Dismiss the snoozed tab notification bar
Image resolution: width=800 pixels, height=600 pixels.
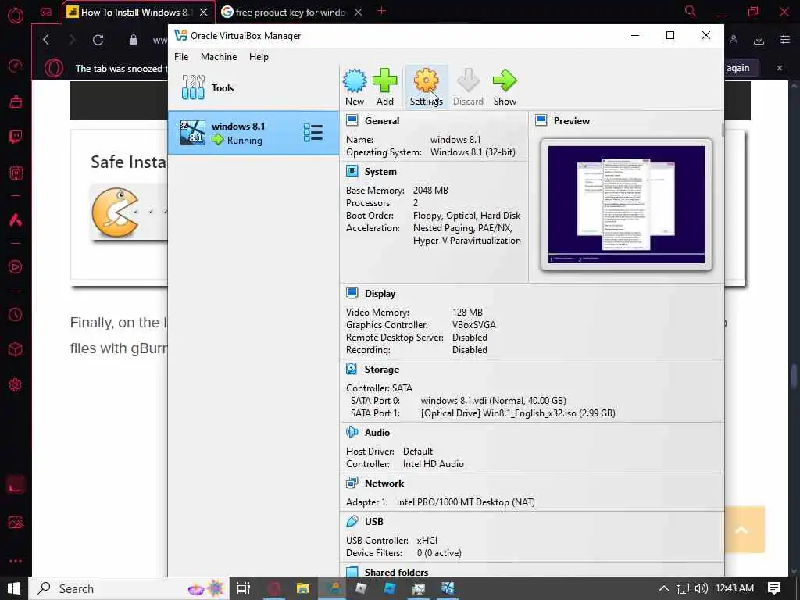click(780, 68)
